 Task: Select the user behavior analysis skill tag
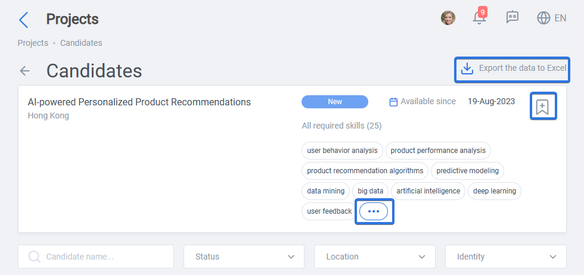tap(342, 151)
